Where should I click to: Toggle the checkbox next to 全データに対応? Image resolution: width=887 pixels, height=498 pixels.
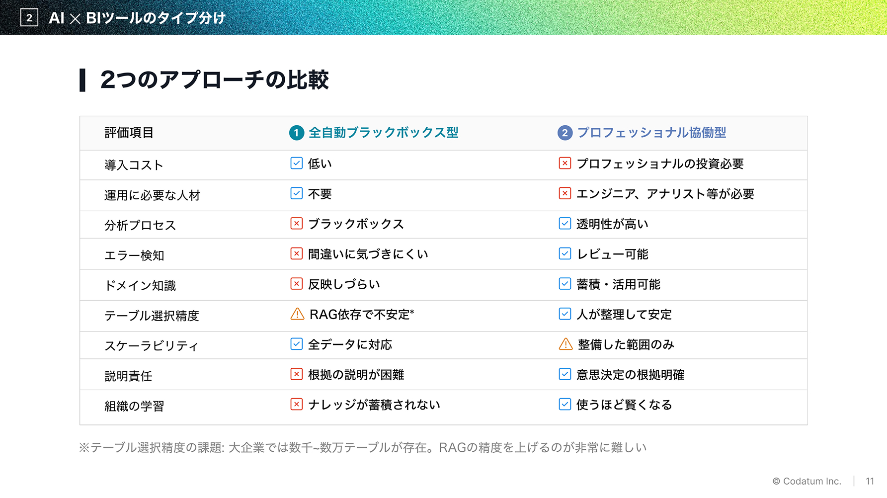(296, 344)
